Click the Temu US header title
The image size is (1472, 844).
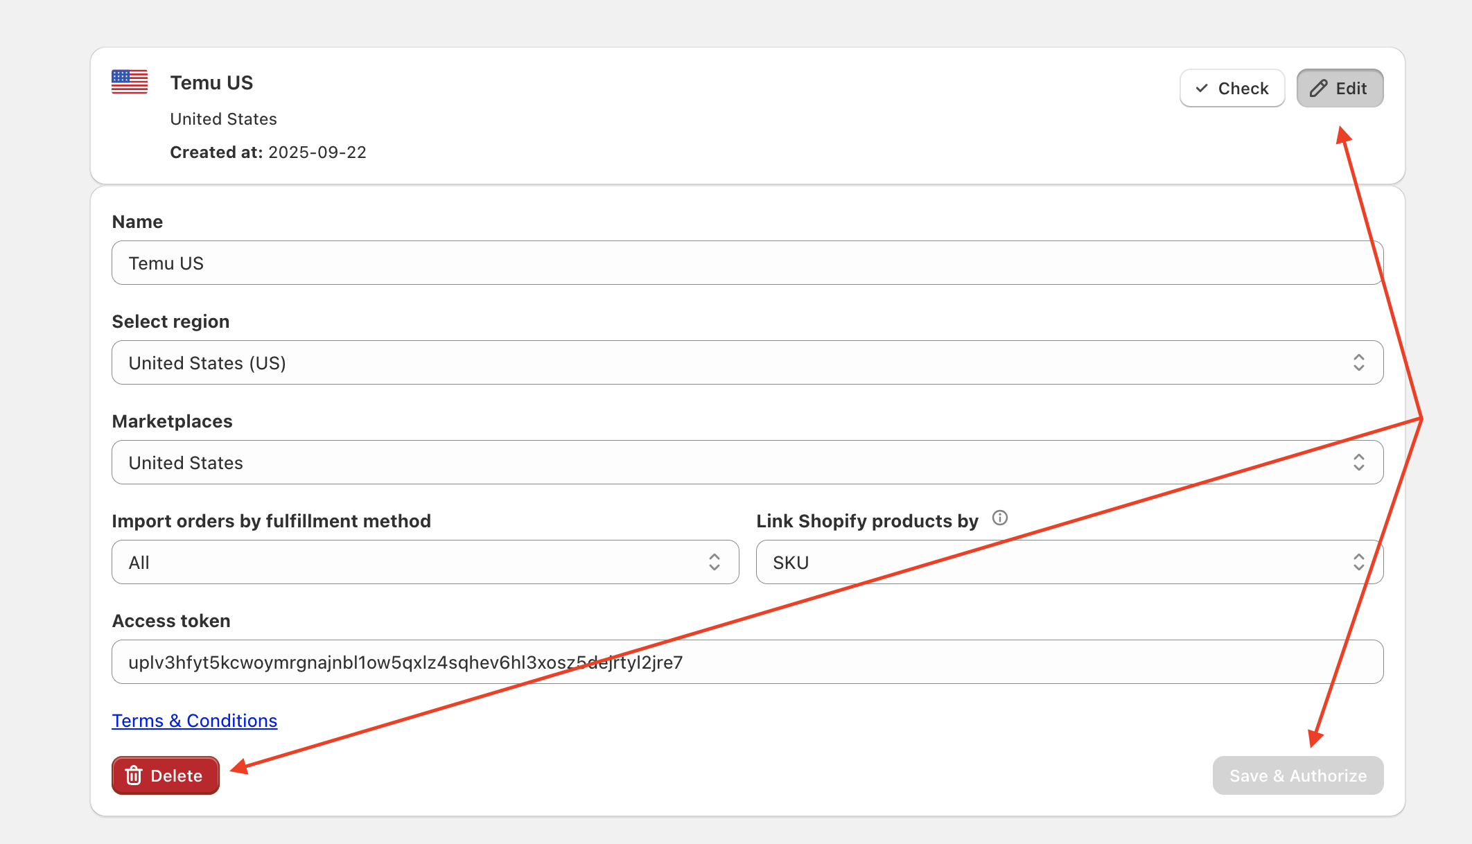coord(211,82)
